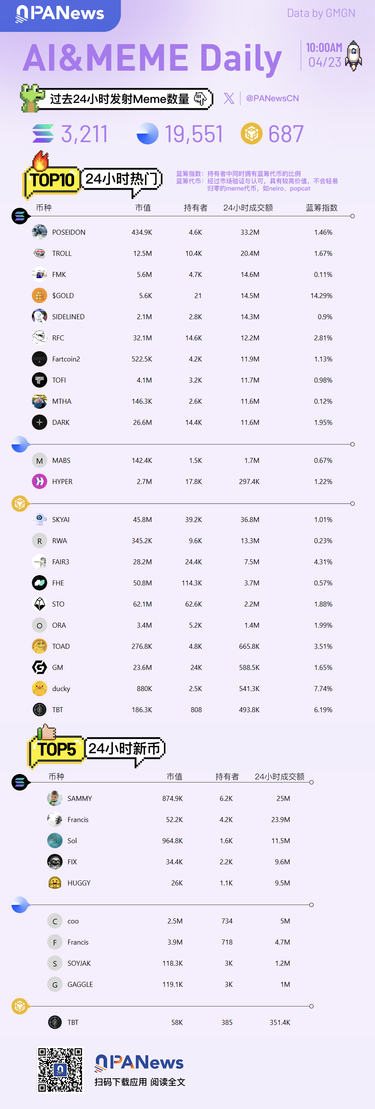The height and width of the screenshot is (1109, 375).
Task: Select the Fartcoin2 token name
Action: [x=66, y=359]
